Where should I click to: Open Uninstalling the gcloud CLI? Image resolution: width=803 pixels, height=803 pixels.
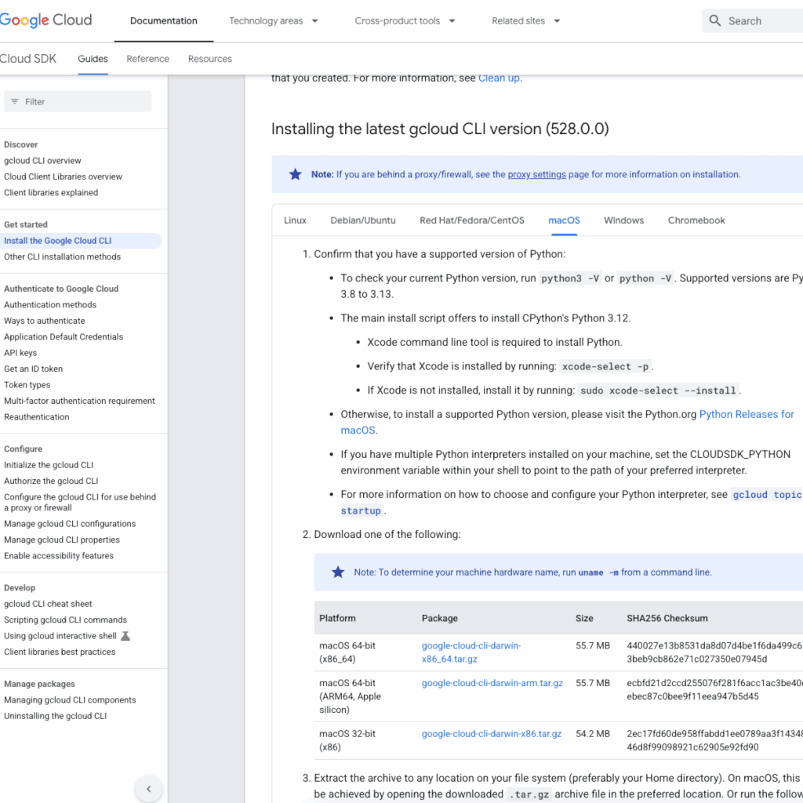(x=56, y=716)
